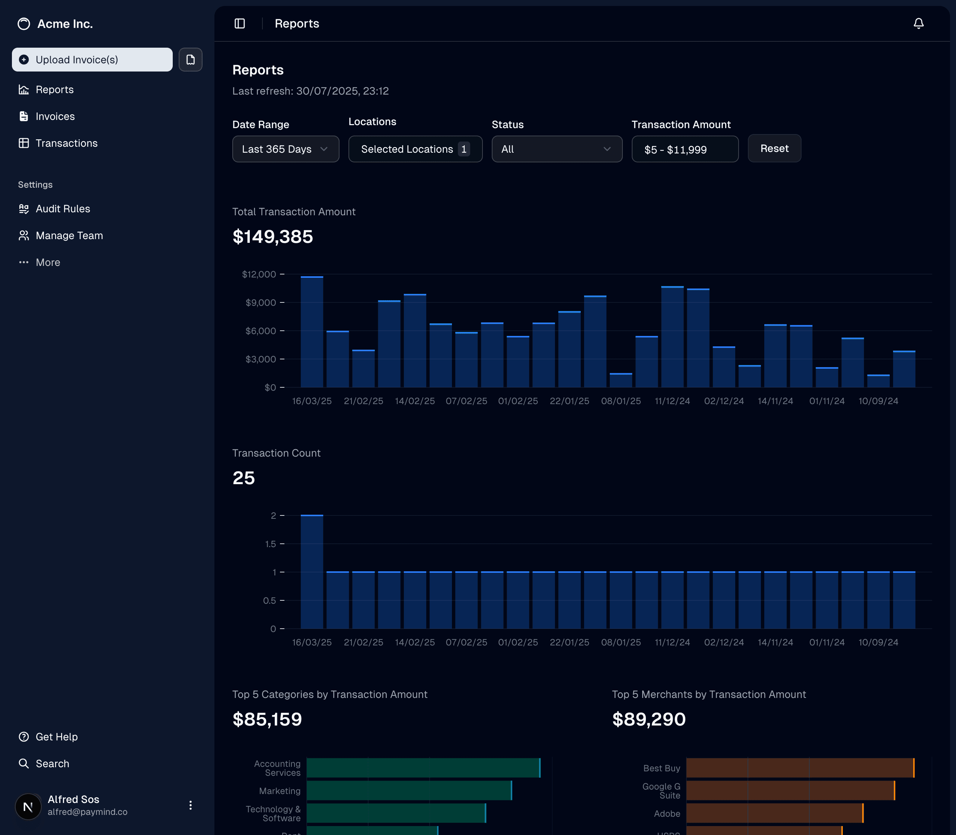Image resolution: width=956 pixels, height=835 pixels.
Task: Click the tallest 16/03/25 amount bar
Action: (312, 332)
